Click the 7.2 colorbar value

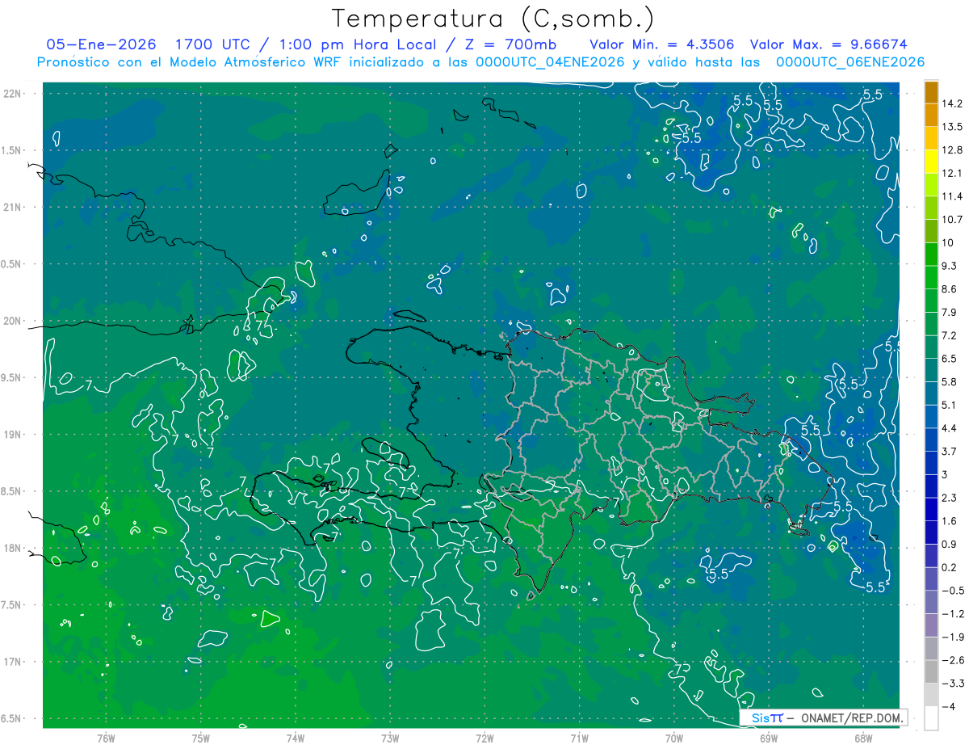[949, 335]
